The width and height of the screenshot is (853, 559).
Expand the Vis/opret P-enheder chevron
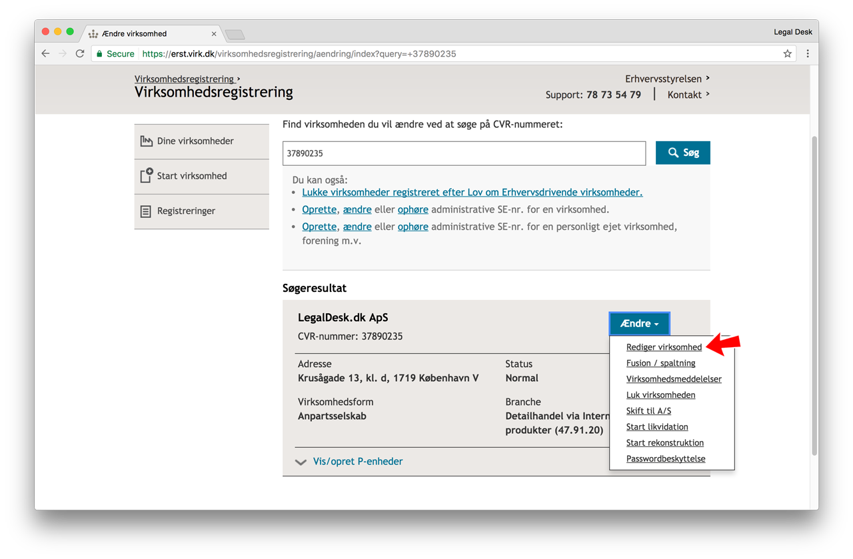[x=301, y=462]
